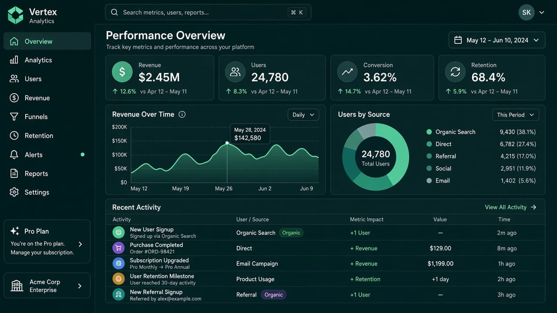Image resolution: width=557 pixels, height=313 pixels.
Task: Click the SK user avatar
Action: click(x=527, y=12)
